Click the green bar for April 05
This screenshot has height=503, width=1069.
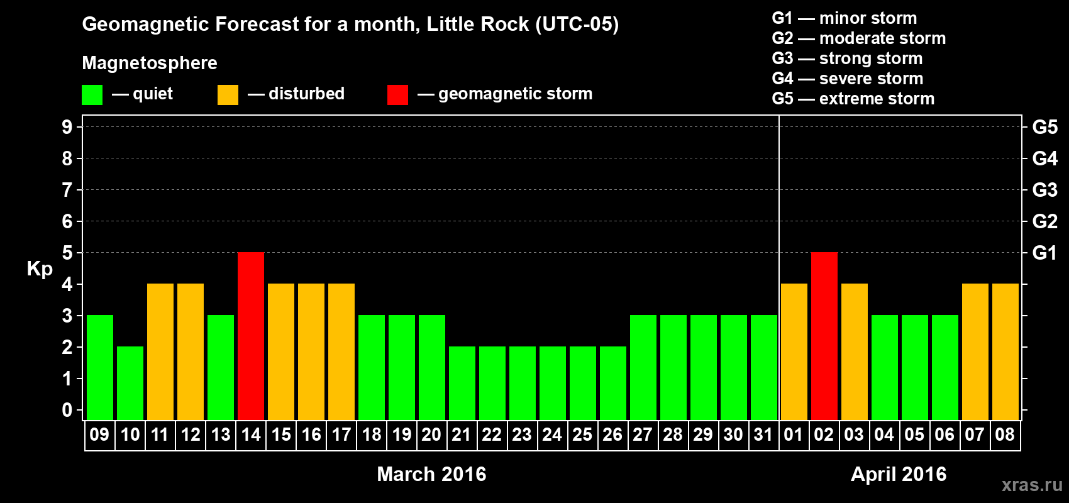click(x=915, y=368)
